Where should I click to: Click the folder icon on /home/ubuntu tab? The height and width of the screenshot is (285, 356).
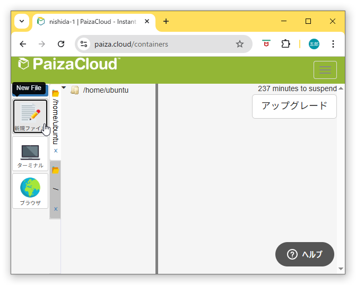55,93
